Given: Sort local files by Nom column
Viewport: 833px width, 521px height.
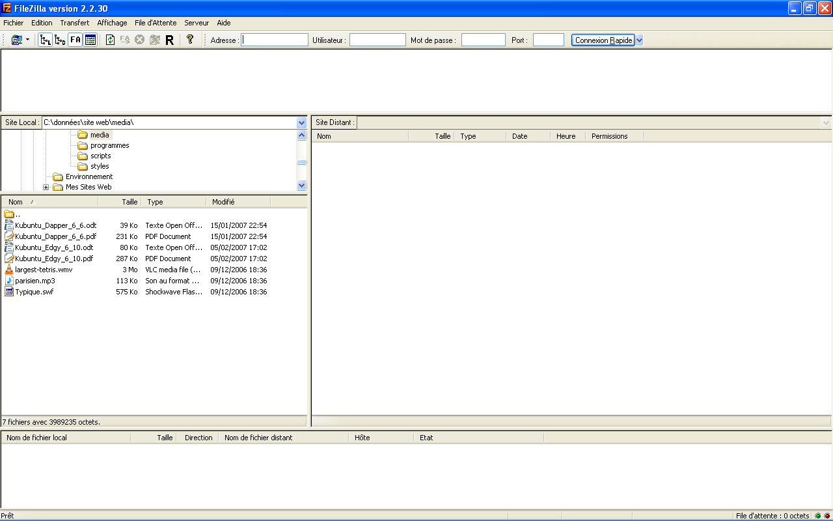Looking at the screenshot, I should coord(50,202).
